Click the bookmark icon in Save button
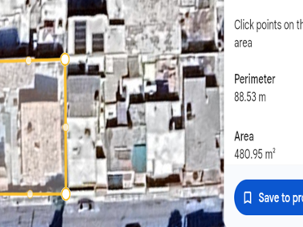This screenshot has height=227, width=303. coord(247,198)
